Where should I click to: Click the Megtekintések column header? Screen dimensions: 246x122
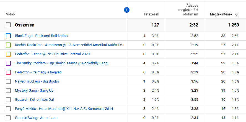[221, 14]
